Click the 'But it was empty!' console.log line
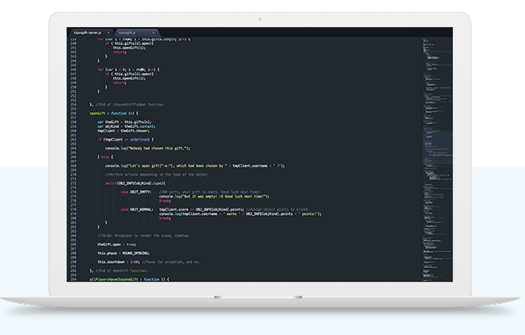 point(214,196)
